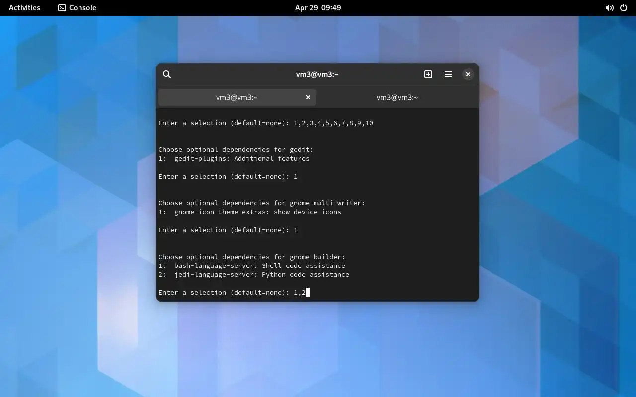This screenshot has width=636, height=397.
Task: Open the power icon system menu
Action: 624,8
